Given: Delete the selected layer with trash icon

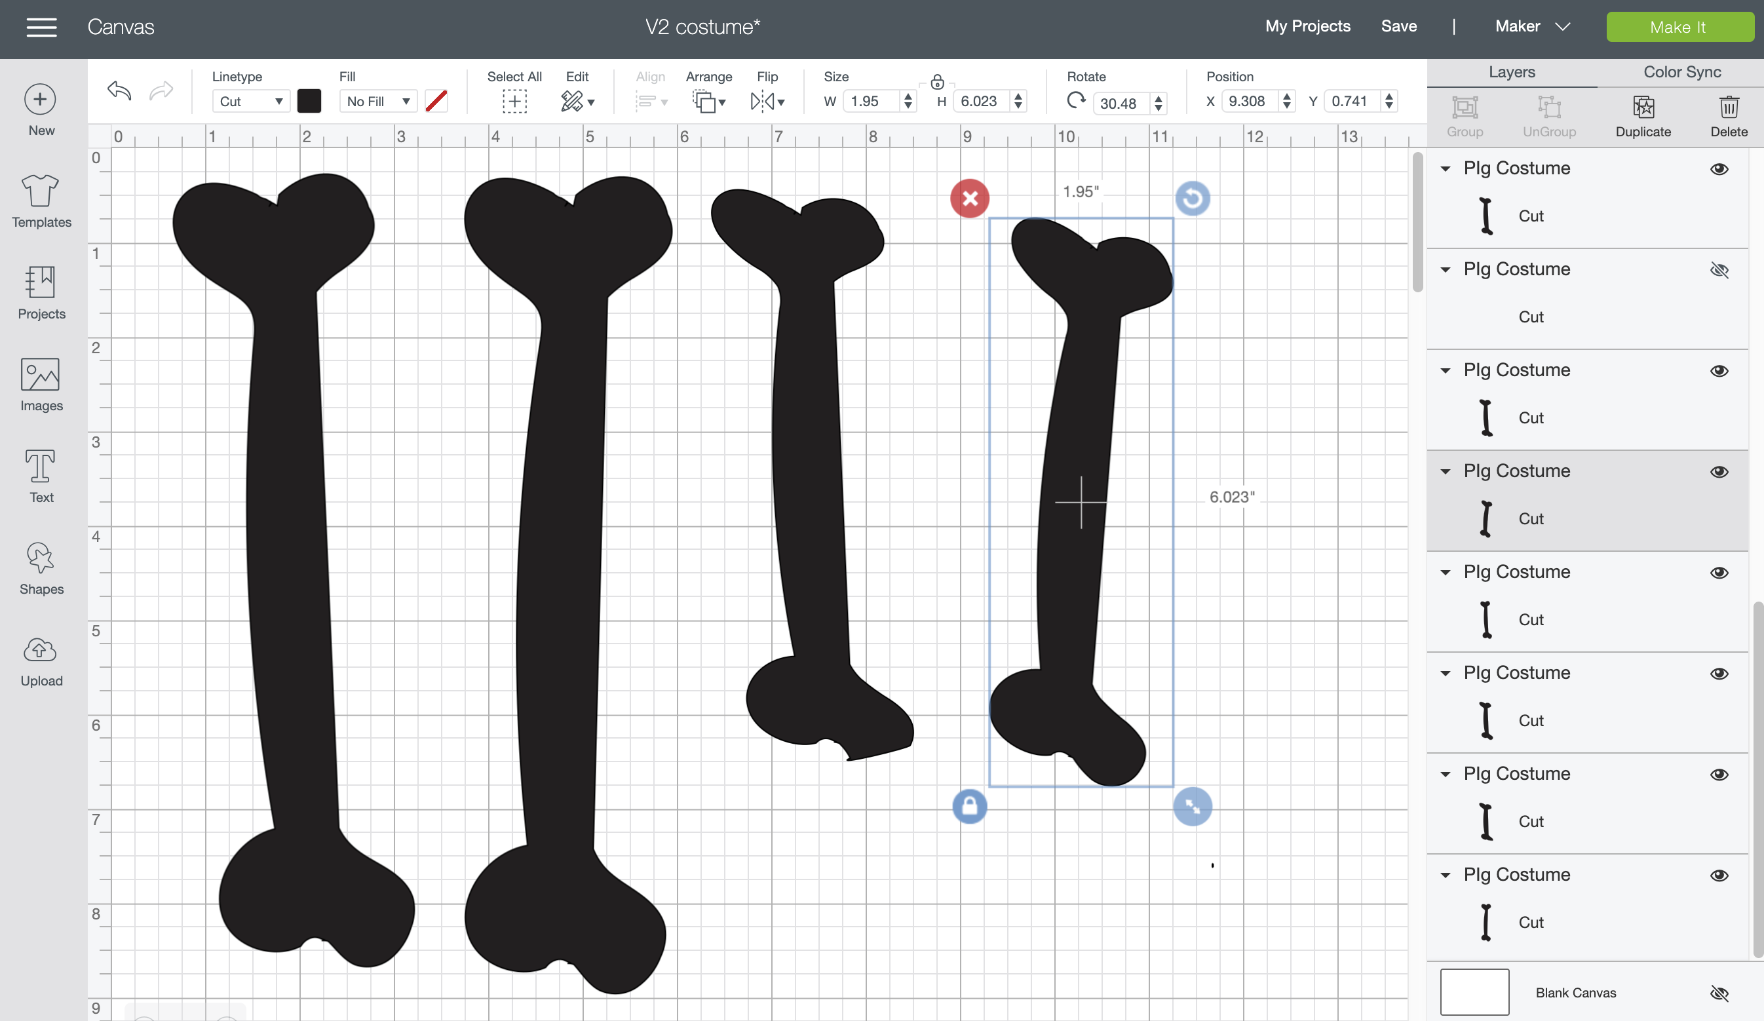Looking at the screenshot, I should (1729, 115).
